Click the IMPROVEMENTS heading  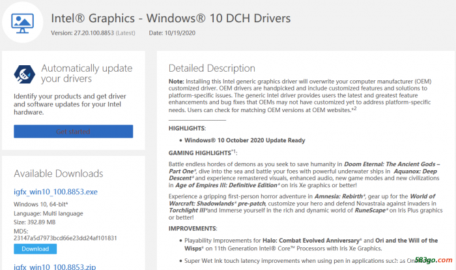point(193,228)
